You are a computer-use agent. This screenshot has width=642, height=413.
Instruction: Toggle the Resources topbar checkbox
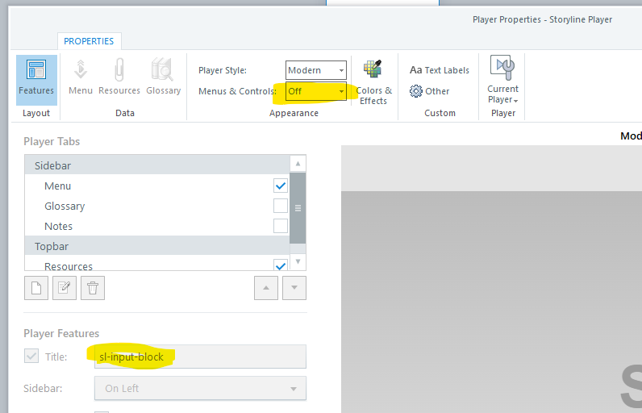coord(281,265)
